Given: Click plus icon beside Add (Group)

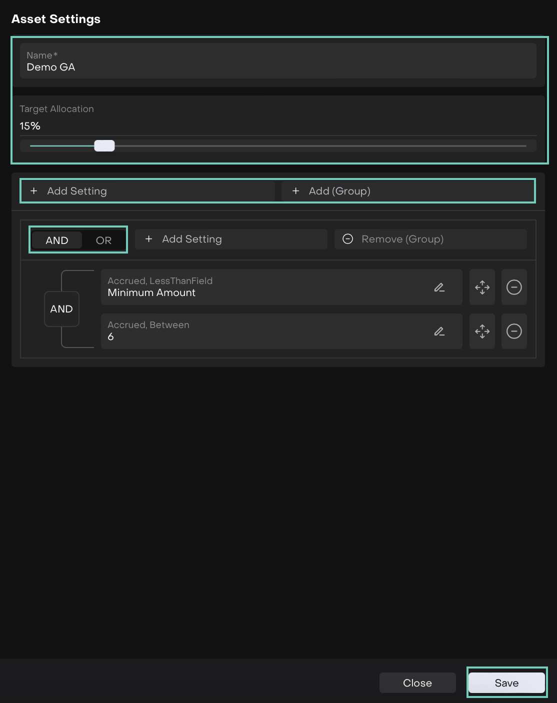Looking at the screenshot, I should click(x=296, y=191).
